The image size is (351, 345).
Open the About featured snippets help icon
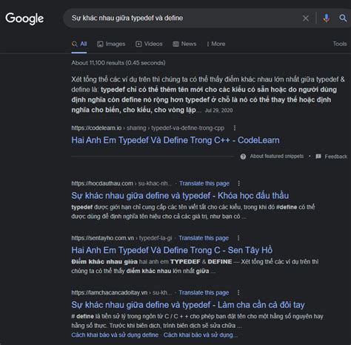243,157
